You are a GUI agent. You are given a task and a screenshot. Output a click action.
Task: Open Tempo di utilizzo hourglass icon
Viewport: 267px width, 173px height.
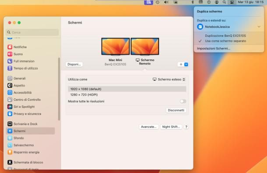(x=10, y=68)
